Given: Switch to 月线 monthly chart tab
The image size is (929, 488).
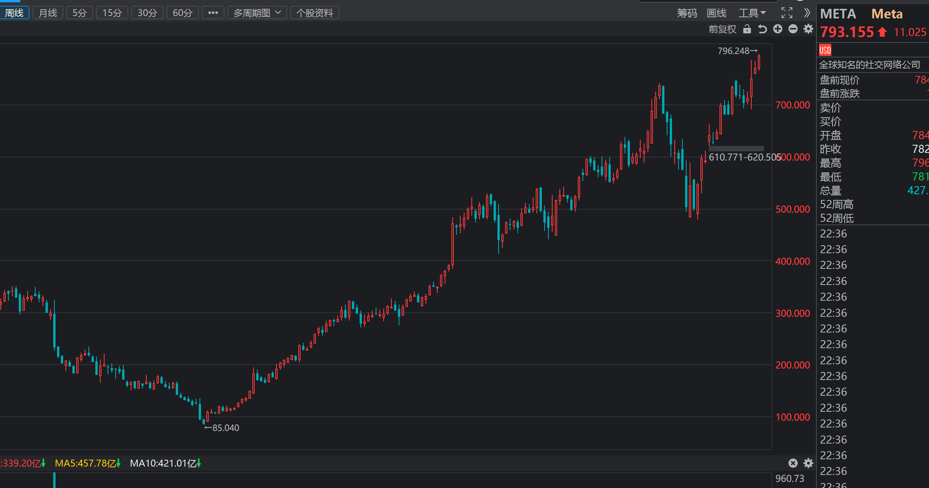Looking at the screenshot, I should pos(48,13).
